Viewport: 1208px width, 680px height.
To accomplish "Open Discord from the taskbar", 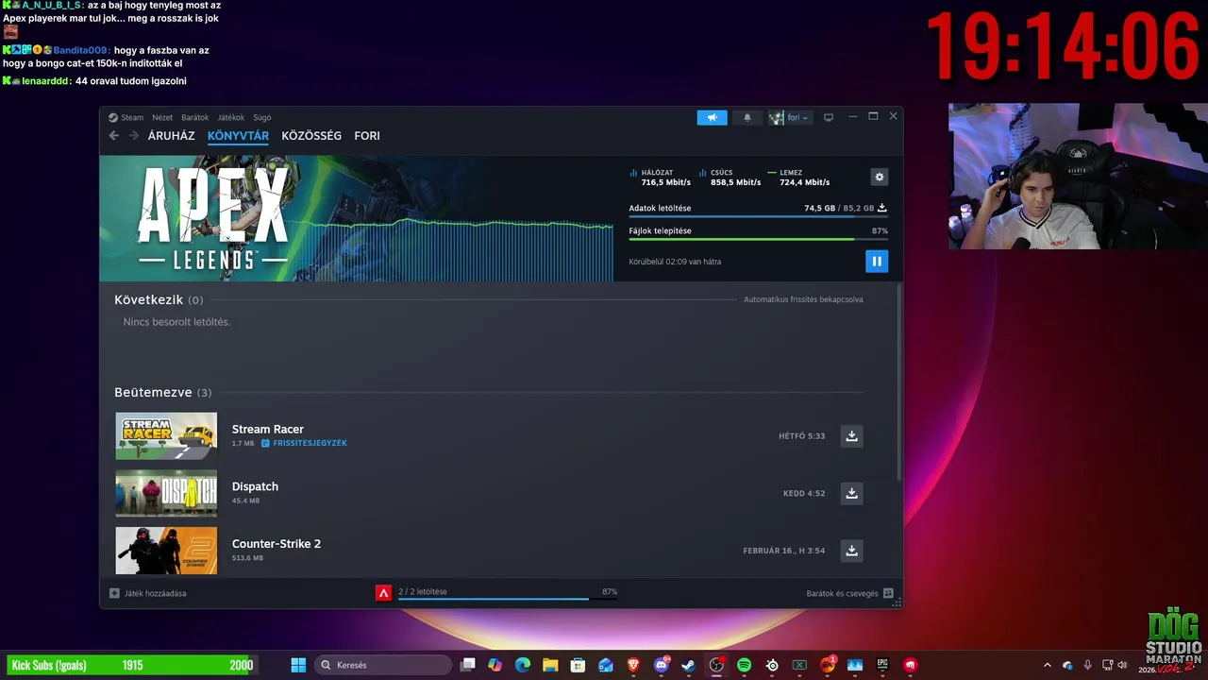I will click(x=662, y=665).
